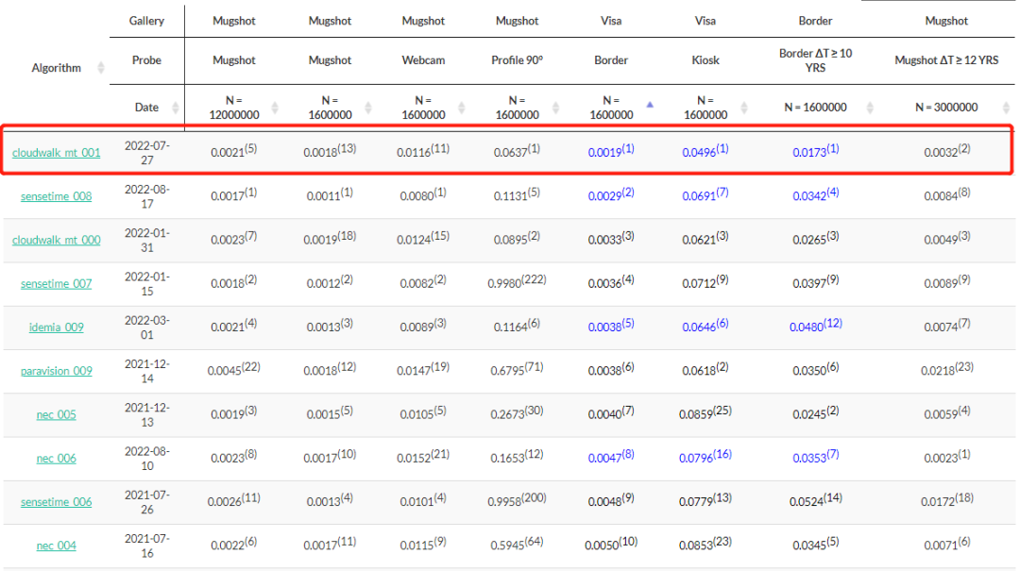Toggle the active Border column sort arrow
The width and height of the screenshot is (1020, 571).
point(650,105)
